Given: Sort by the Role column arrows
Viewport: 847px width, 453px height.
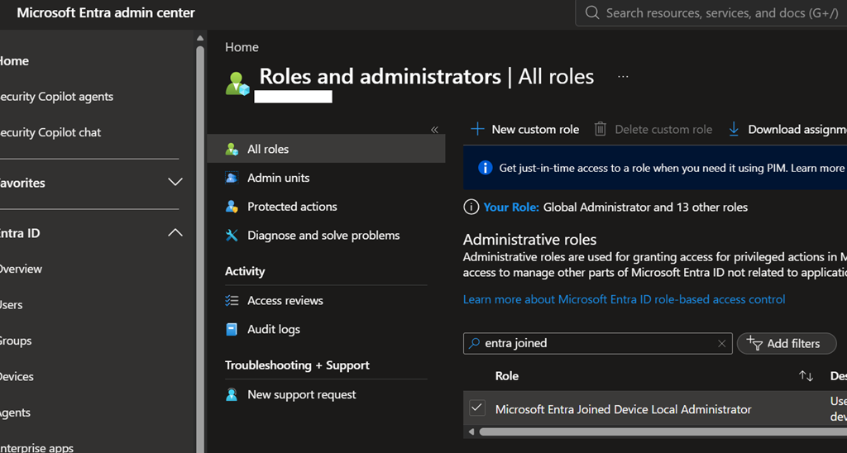Looking at the screenshot, I should coord(806,376).
